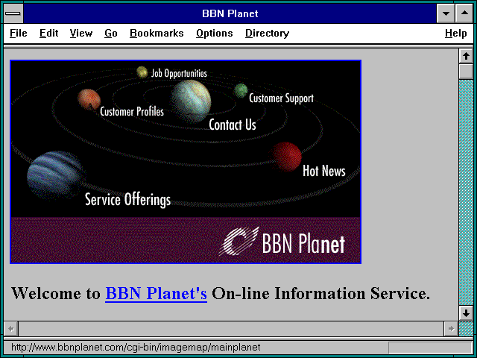Click the BBN Planet logo banner

tap(186, 240)
